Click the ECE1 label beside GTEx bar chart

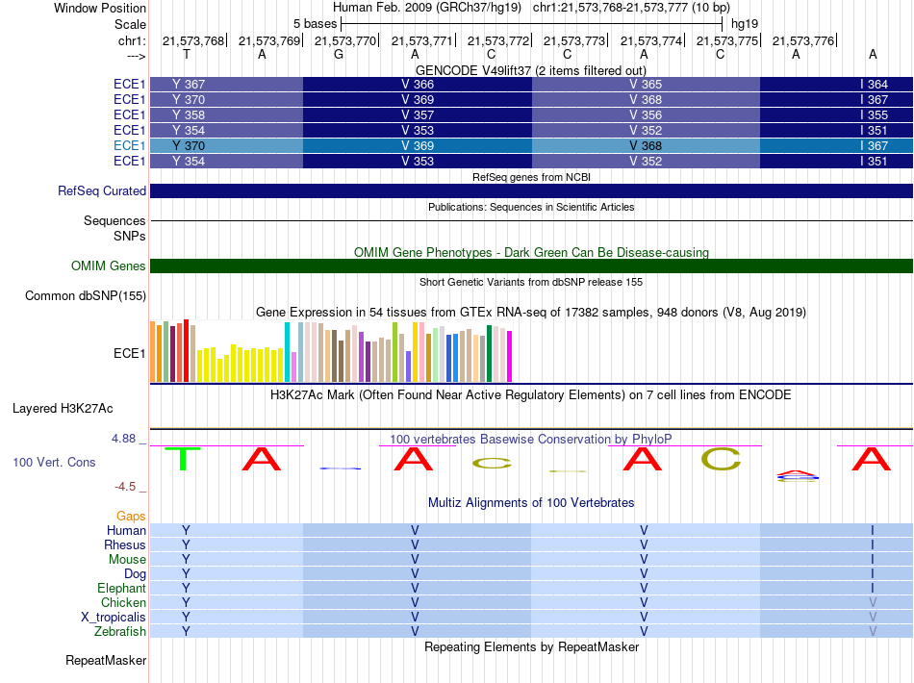(x=129, y=353)
